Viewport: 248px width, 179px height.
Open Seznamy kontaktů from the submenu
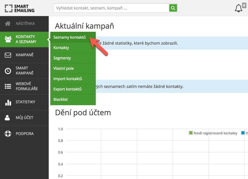[x=69, y=37]
